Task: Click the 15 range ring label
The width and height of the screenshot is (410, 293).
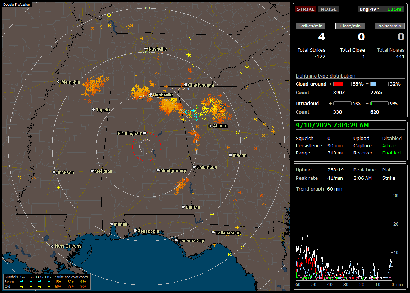Action: coord(146,140)
